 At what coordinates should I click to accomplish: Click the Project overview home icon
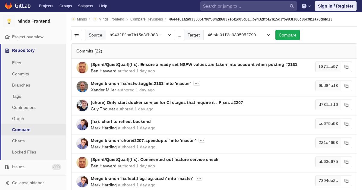(x=7, y=37)
